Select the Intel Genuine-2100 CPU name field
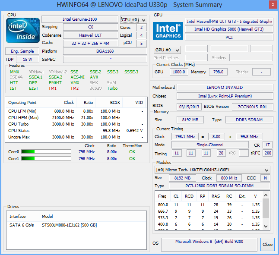This screenshot has height=255, width=279. click(x=79, y=19)
